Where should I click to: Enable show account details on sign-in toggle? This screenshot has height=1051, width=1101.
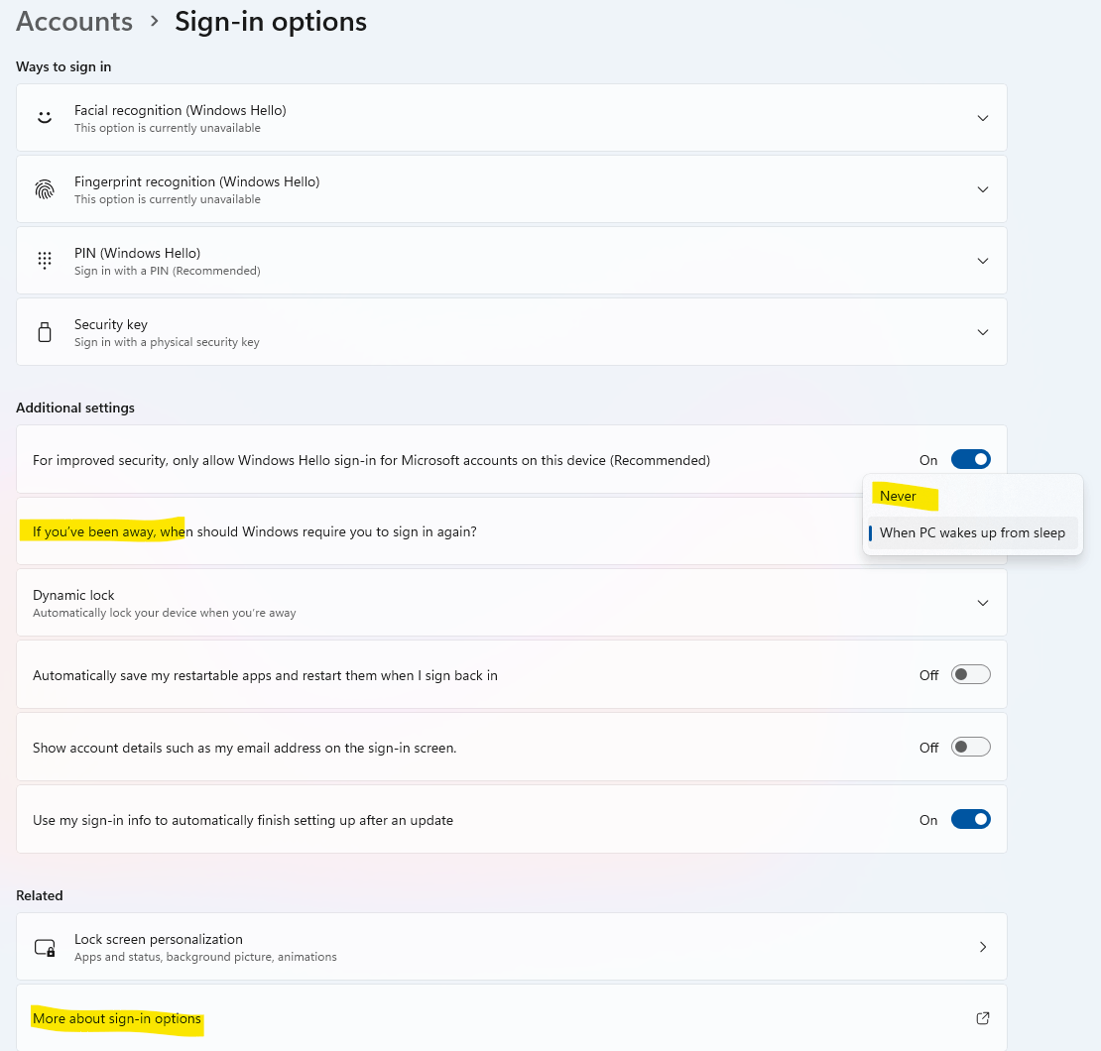[x=970, y=747]
